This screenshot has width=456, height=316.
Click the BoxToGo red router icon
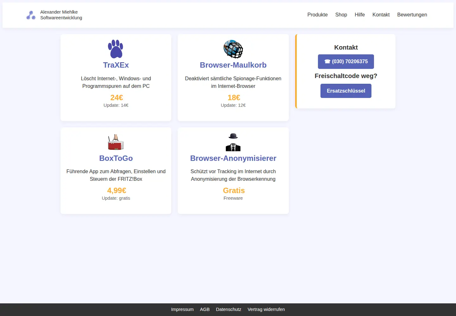(116, 142)
